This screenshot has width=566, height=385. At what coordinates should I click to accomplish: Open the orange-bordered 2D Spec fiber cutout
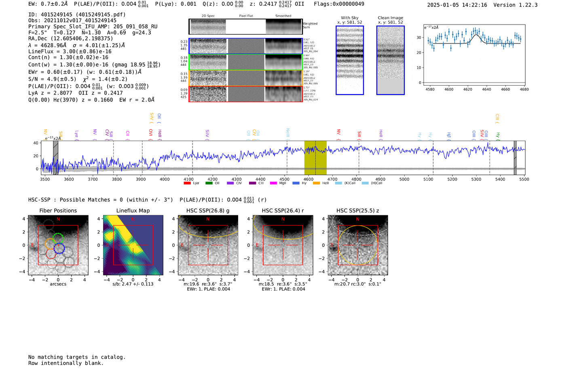tap(208, 78)
